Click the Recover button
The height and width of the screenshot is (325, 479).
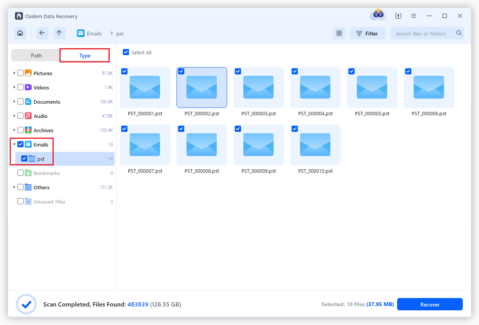pos(430,304)
